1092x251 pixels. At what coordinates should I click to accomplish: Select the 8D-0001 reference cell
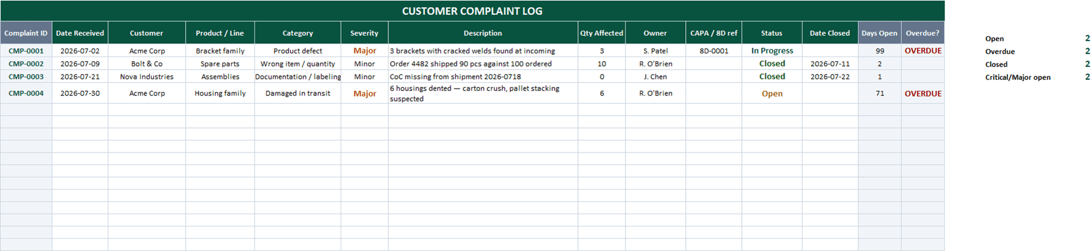[714, 51]
